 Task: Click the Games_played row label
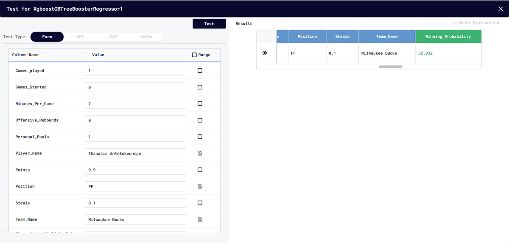pyautogui.click(x=30, y=71)
